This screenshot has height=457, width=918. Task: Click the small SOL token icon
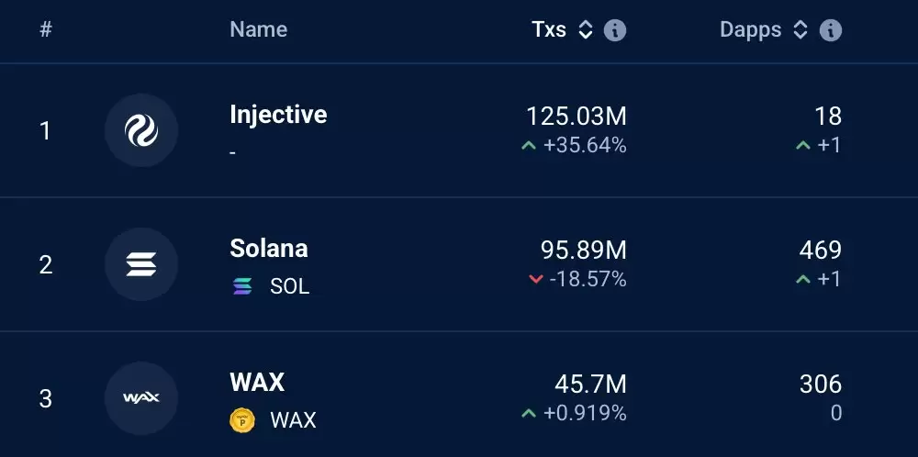tap(242, 286)
